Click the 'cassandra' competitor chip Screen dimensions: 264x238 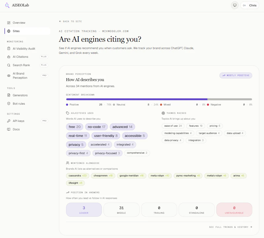(78, 176)
